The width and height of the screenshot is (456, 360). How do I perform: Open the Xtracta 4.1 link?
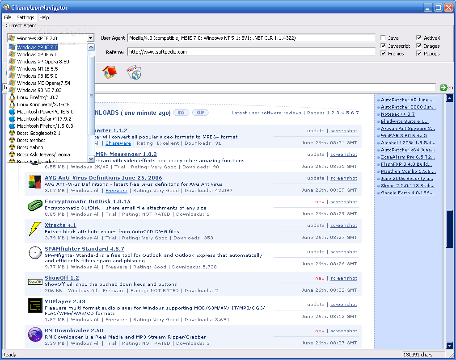[60, 225]
